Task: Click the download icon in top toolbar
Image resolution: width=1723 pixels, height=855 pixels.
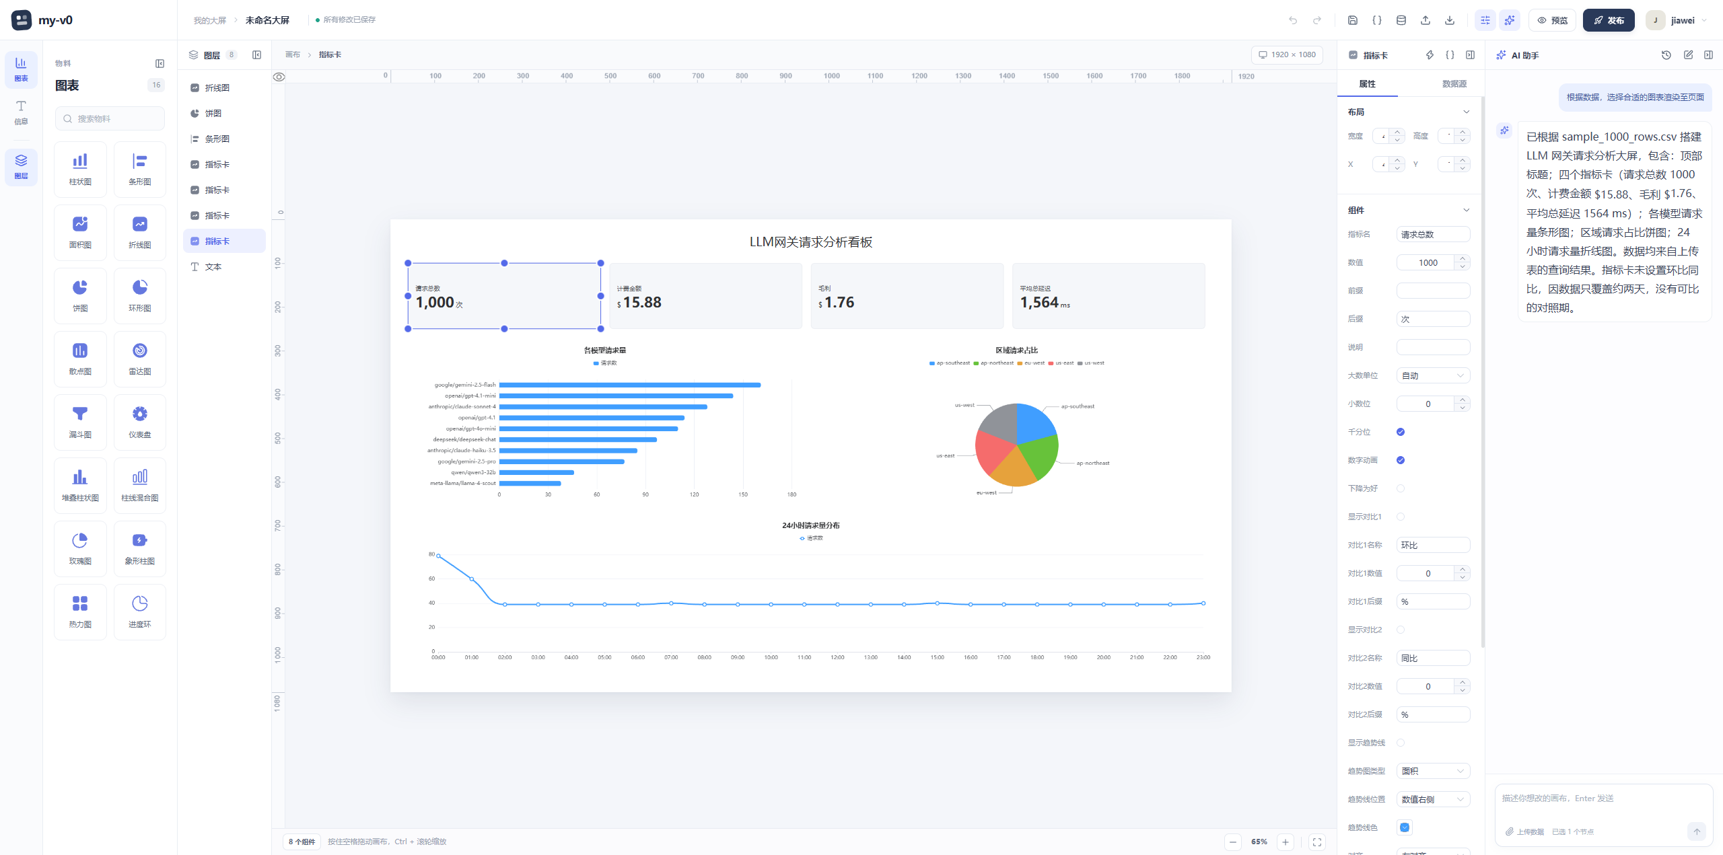Action: click(1450, 20)
